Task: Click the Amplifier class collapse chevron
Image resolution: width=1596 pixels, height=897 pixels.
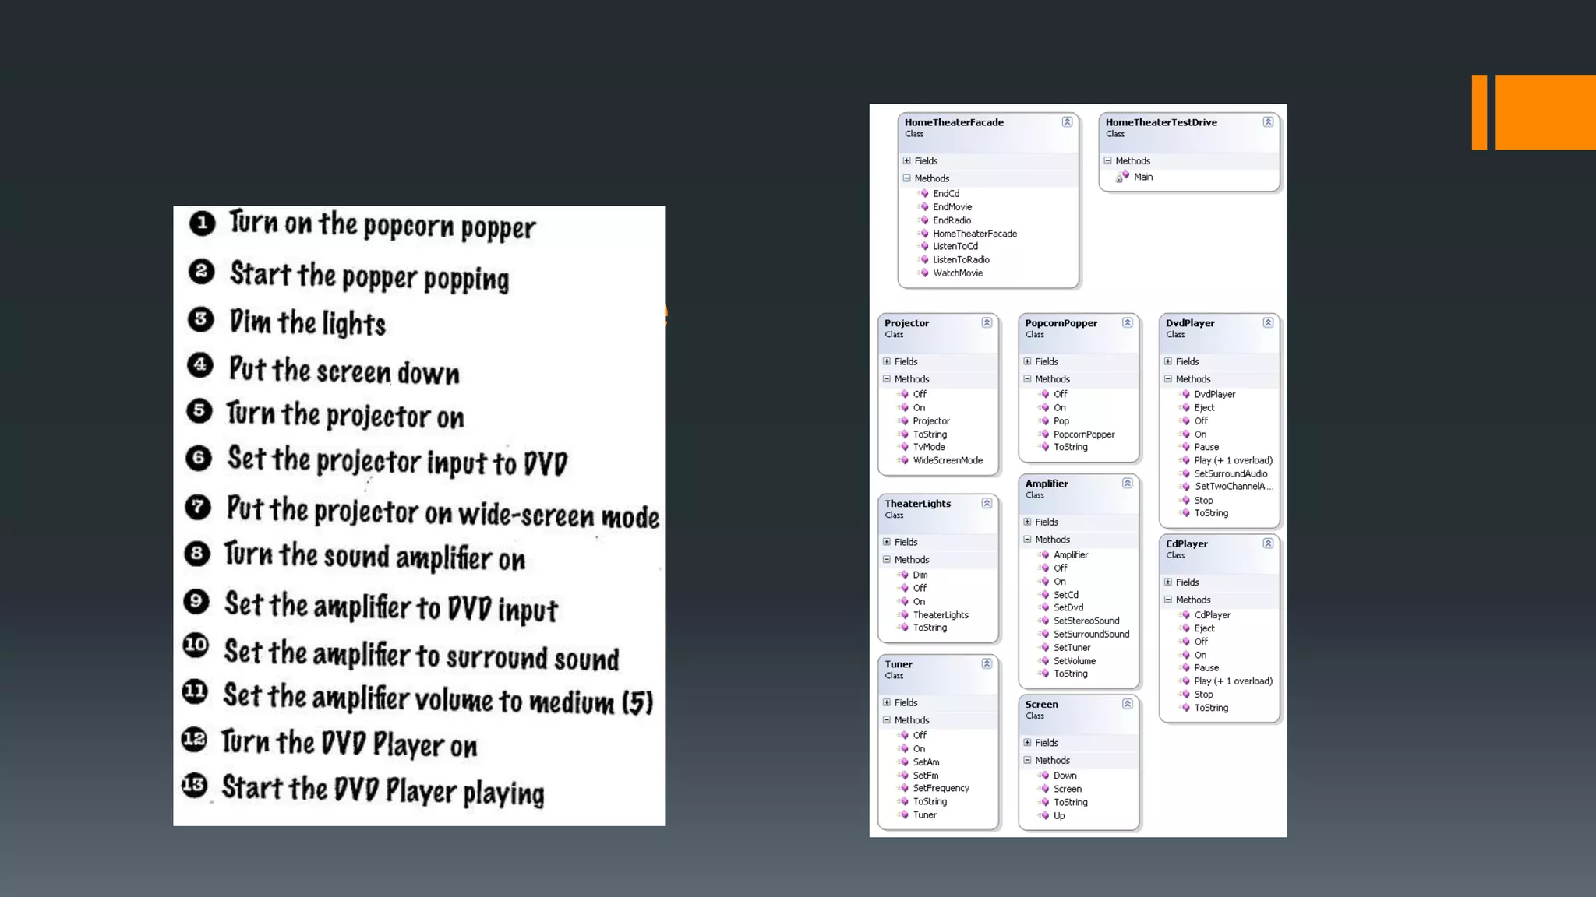Action: click(x=1127, y=483)
